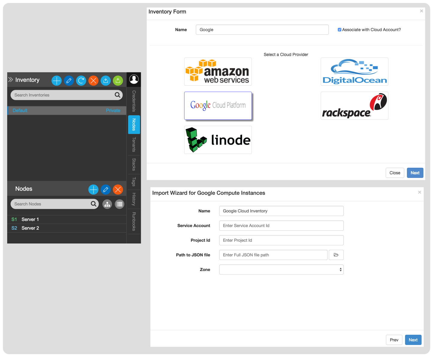Click Next in the Inventory Form
433x357 pixels.
[415, 173]
